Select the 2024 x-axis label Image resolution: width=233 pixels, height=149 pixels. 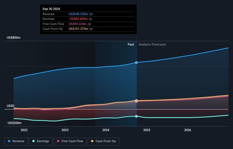pyautogui.click(x=106, y=130)
